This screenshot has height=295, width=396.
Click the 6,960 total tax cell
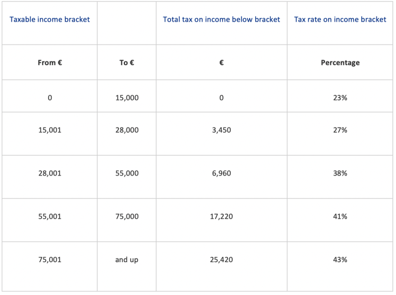coord(221,173)
